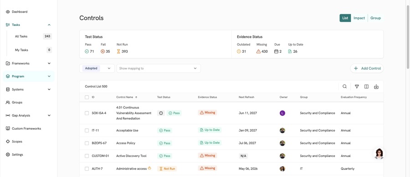
Task: Check the AUTH-7 row checkbox
Action: (87, 169)
